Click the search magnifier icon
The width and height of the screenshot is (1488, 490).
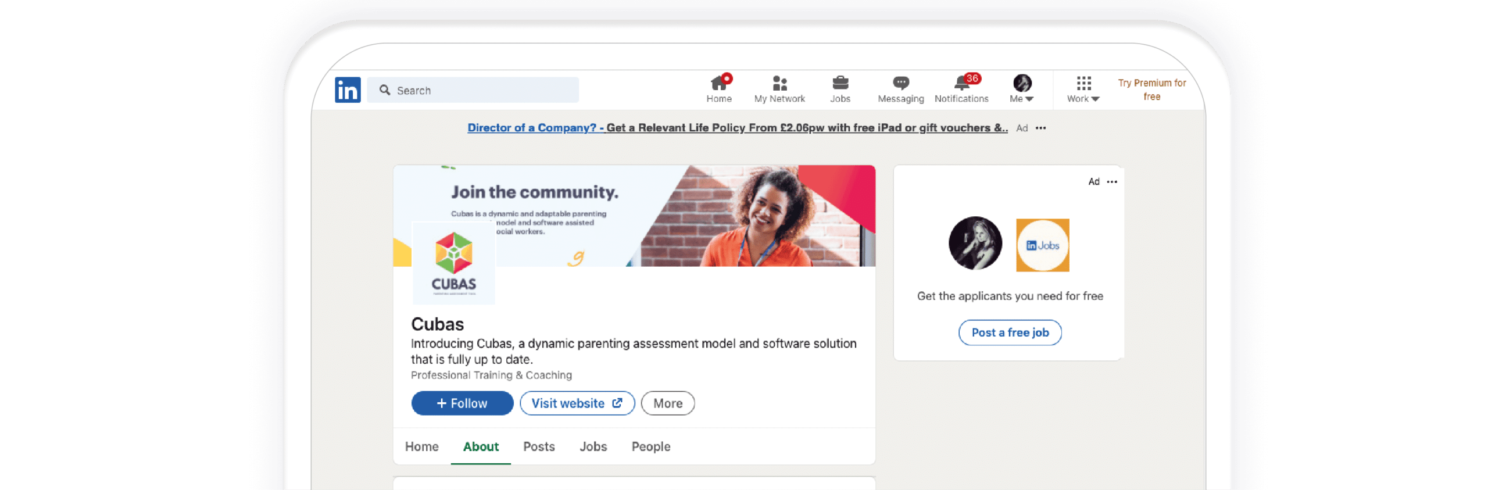(x=384, y=90)
